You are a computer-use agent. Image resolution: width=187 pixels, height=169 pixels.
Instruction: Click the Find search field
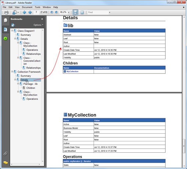[98, 12]
